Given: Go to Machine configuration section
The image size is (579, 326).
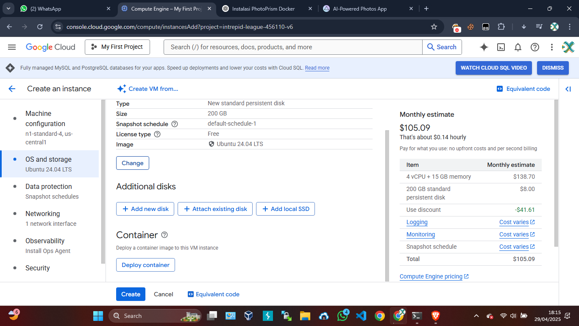Looking at the screenshot, I should pyautogui.click(x=50, y=127).
